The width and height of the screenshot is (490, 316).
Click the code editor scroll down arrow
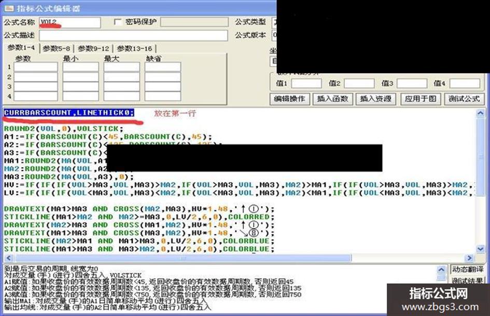click(x=480, y=249)
